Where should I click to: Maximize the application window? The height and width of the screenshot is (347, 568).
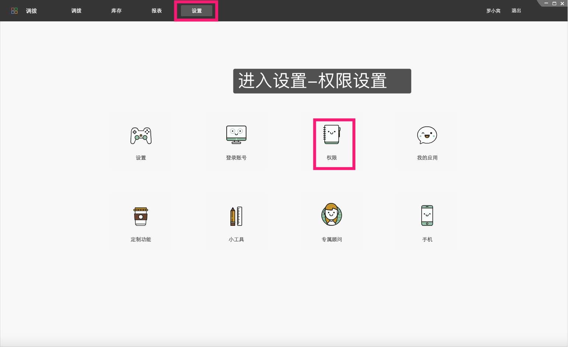[x=554, y=3]
